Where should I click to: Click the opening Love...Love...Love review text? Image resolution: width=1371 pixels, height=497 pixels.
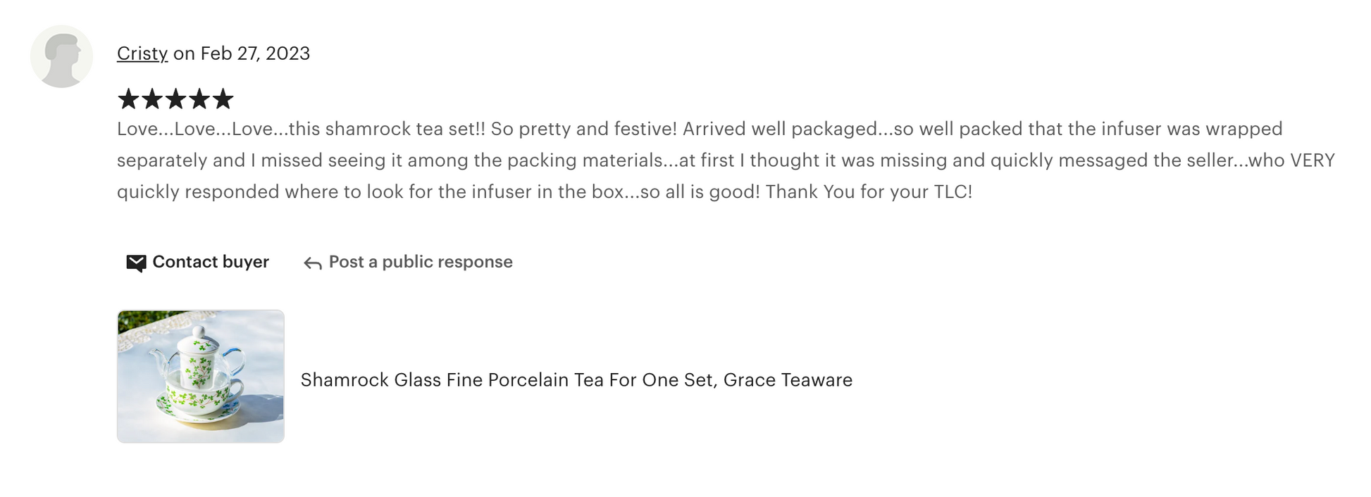point(202,129)
